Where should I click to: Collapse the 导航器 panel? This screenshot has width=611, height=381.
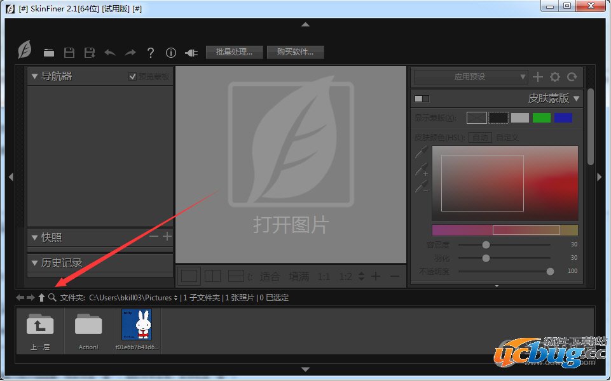click(x=35, y=76)
